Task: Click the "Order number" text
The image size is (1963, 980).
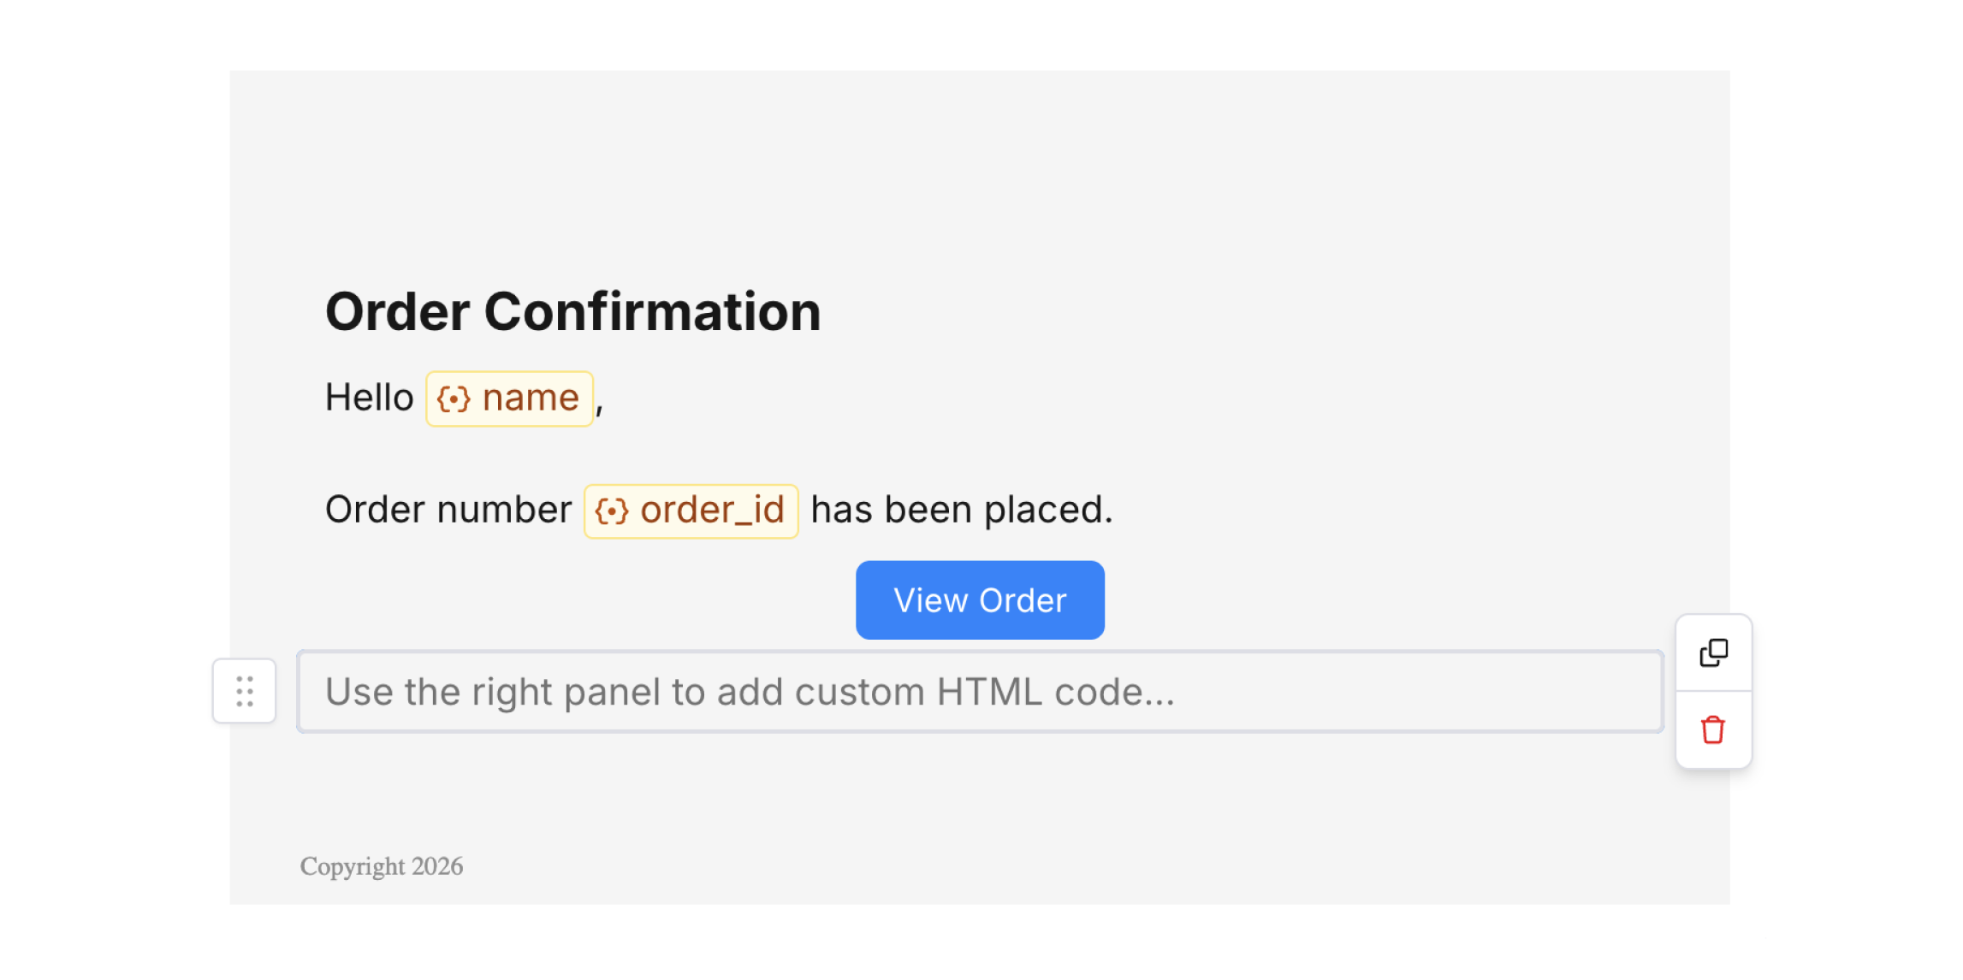Action: tap(448, 510)
